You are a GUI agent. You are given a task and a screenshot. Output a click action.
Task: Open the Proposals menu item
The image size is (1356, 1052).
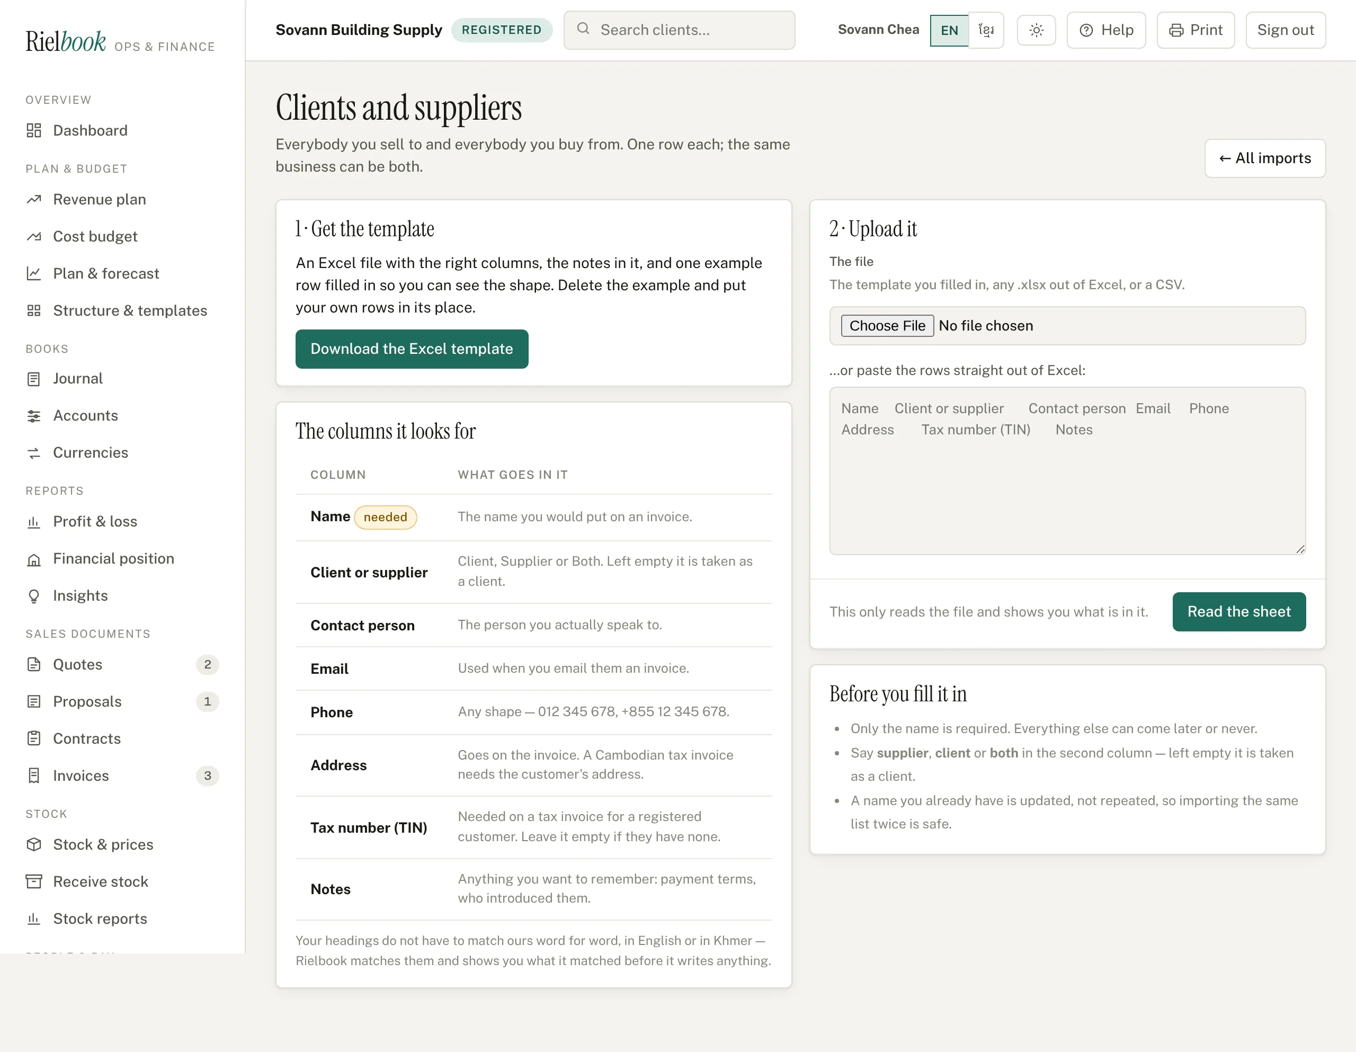click(x=122, y=702)
